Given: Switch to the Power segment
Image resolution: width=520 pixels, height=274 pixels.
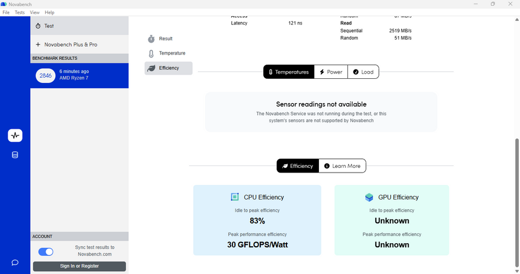Looking at the screenshot, I should (330, 72).
